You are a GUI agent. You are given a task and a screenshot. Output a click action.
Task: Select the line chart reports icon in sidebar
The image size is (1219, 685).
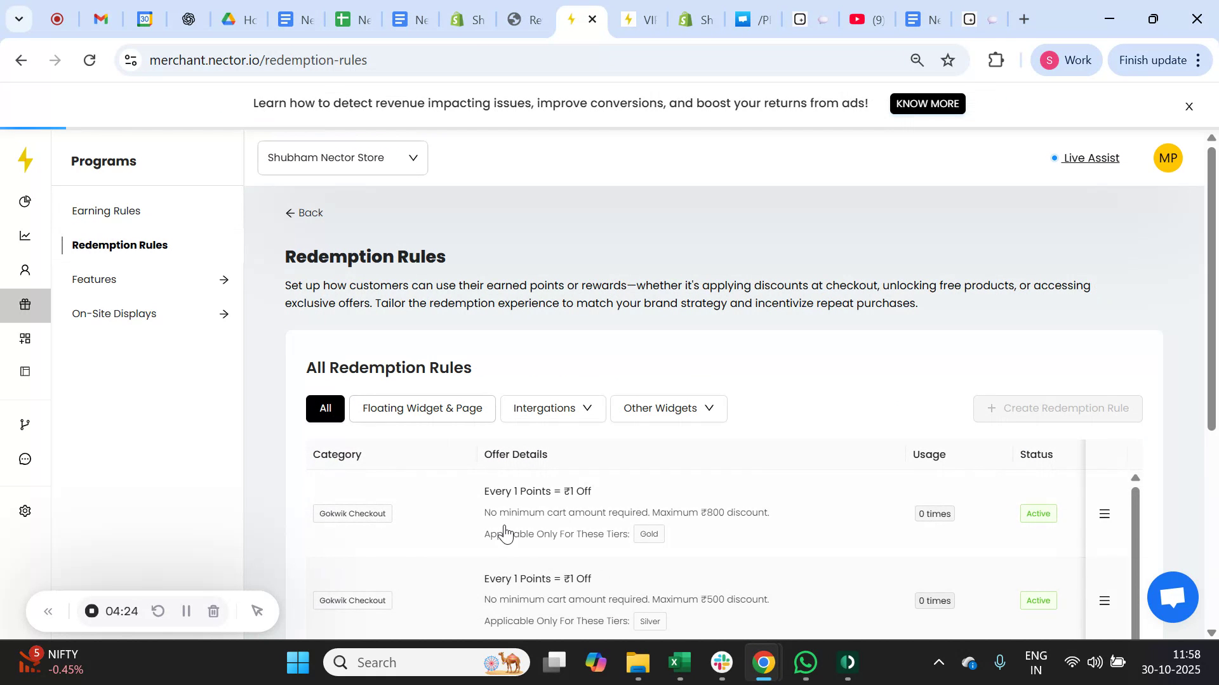coord(25,235)
